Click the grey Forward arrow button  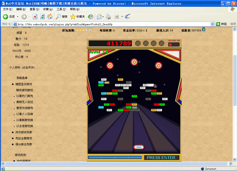click(x=24, y=17)
